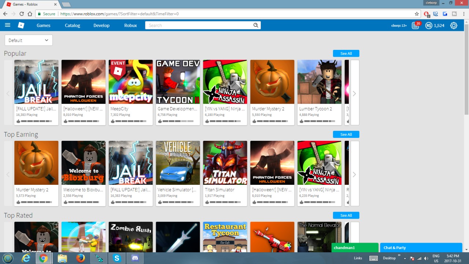
Task: Click See All for Top Earning
Action: [x=346, y=135]
